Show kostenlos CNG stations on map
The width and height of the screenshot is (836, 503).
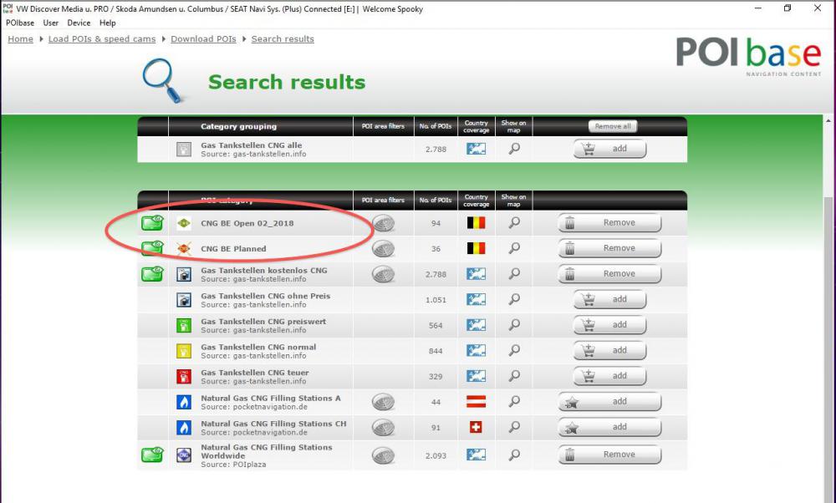pos(514,274)
